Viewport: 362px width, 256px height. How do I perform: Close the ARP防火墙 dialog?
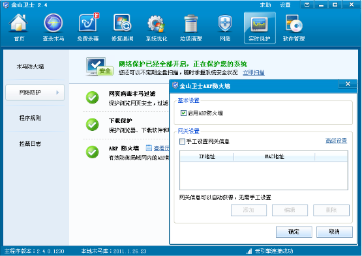tap(348, 84)
